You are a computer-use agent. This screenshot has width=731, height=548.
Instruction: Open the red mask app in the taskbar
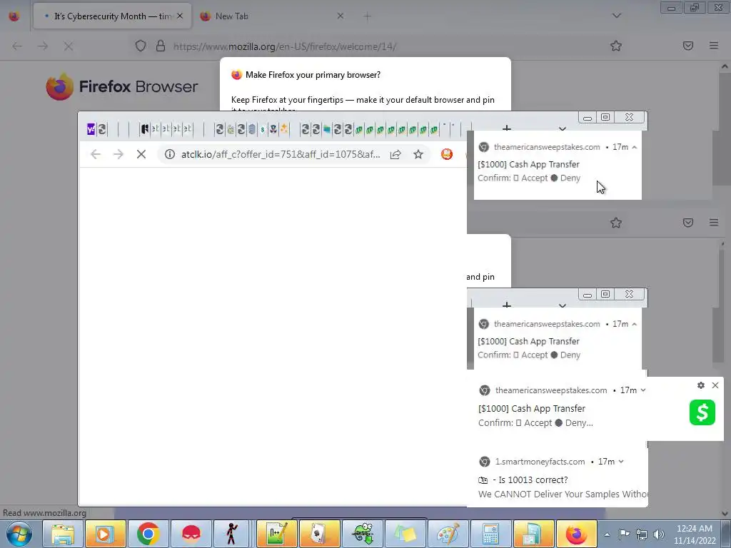[191, 534]
